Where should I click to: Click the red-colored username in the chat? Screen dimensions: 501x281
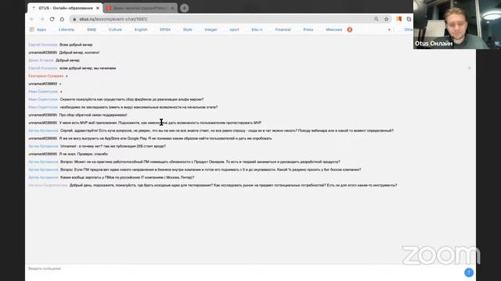[x=46, y=76]
